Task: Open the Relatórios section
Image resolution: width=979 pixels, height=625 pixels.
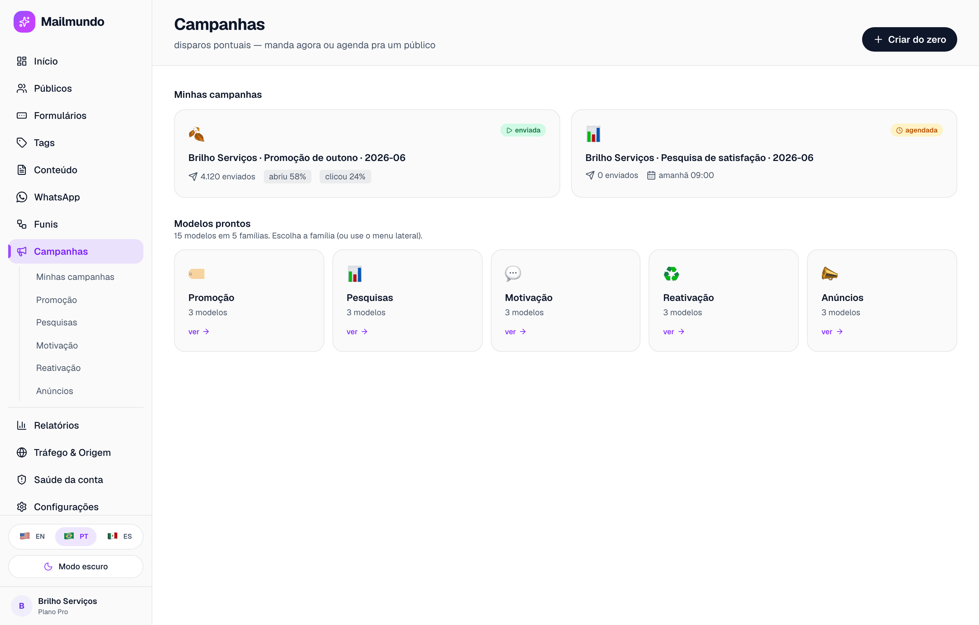Action: (x=76, y=426)
